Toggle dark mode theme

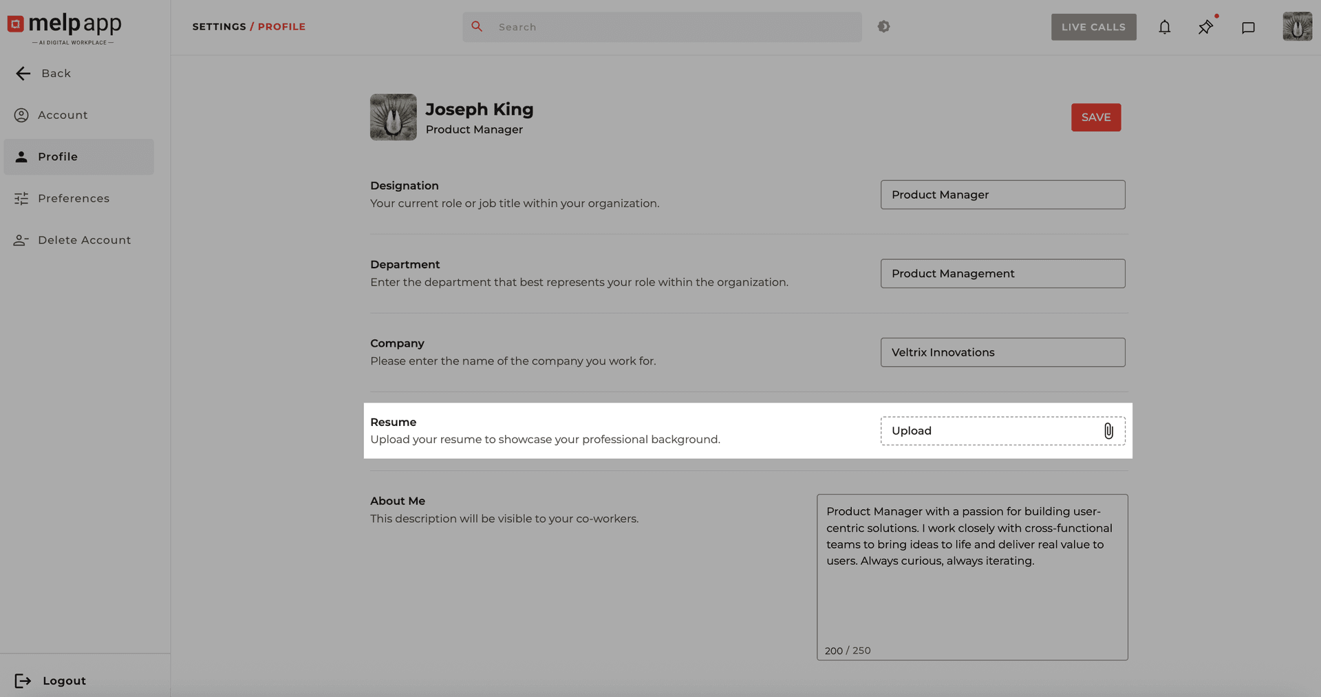pos(883,26)
